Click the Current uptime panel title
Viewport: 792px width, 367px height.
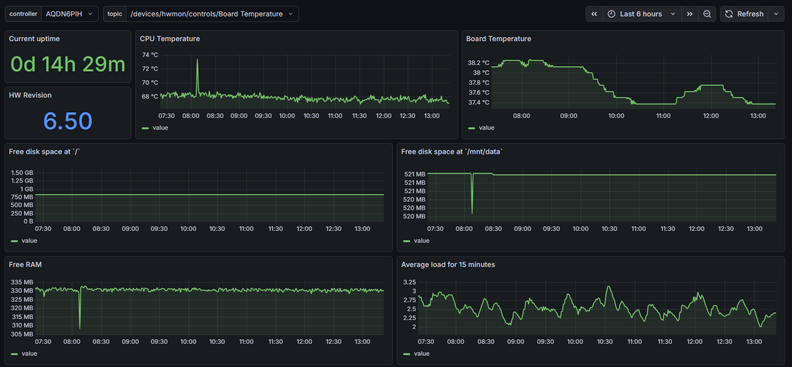tap(34, 39)
